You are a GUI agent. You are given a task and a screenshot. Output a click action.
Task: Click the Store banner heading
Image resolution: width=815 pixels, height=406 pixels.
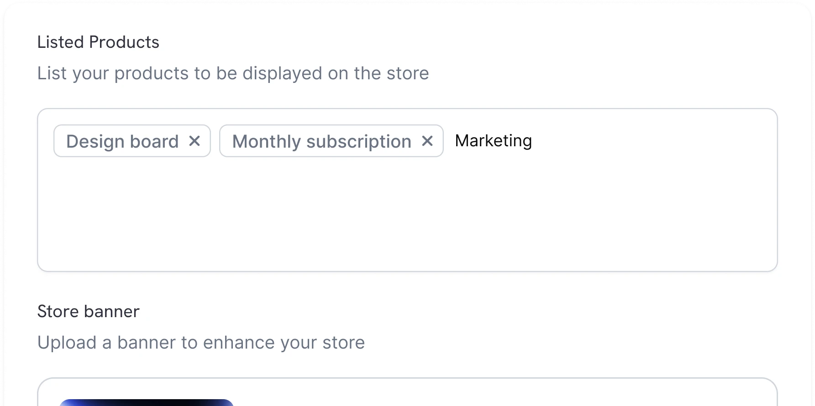click(x=88, y=311)
